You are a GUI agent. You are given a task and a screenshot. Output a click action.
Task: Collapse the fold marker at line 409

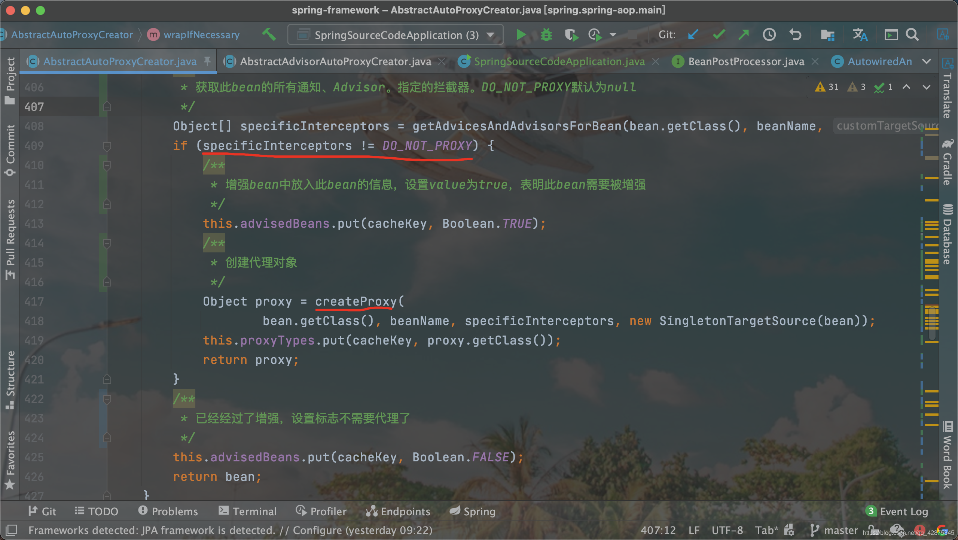coord(107,146)
